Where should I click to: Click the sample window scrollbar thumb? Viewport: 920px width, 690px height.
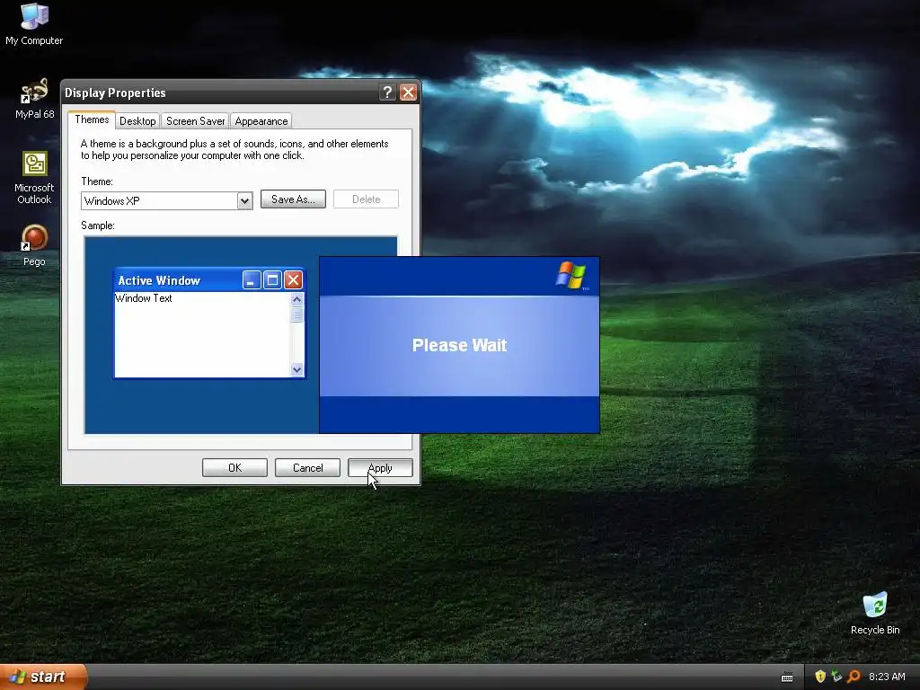tap(296, 314)
